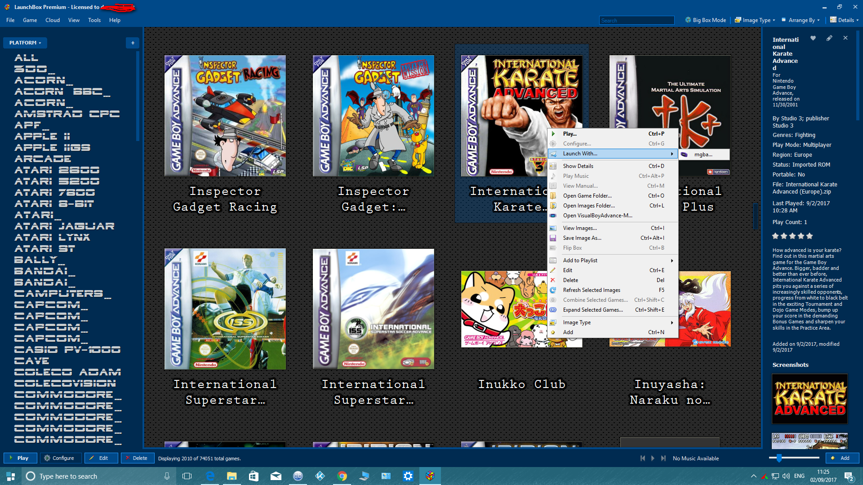
Task: Open Task View on the taskbar
Action: [x=187, y=476]
